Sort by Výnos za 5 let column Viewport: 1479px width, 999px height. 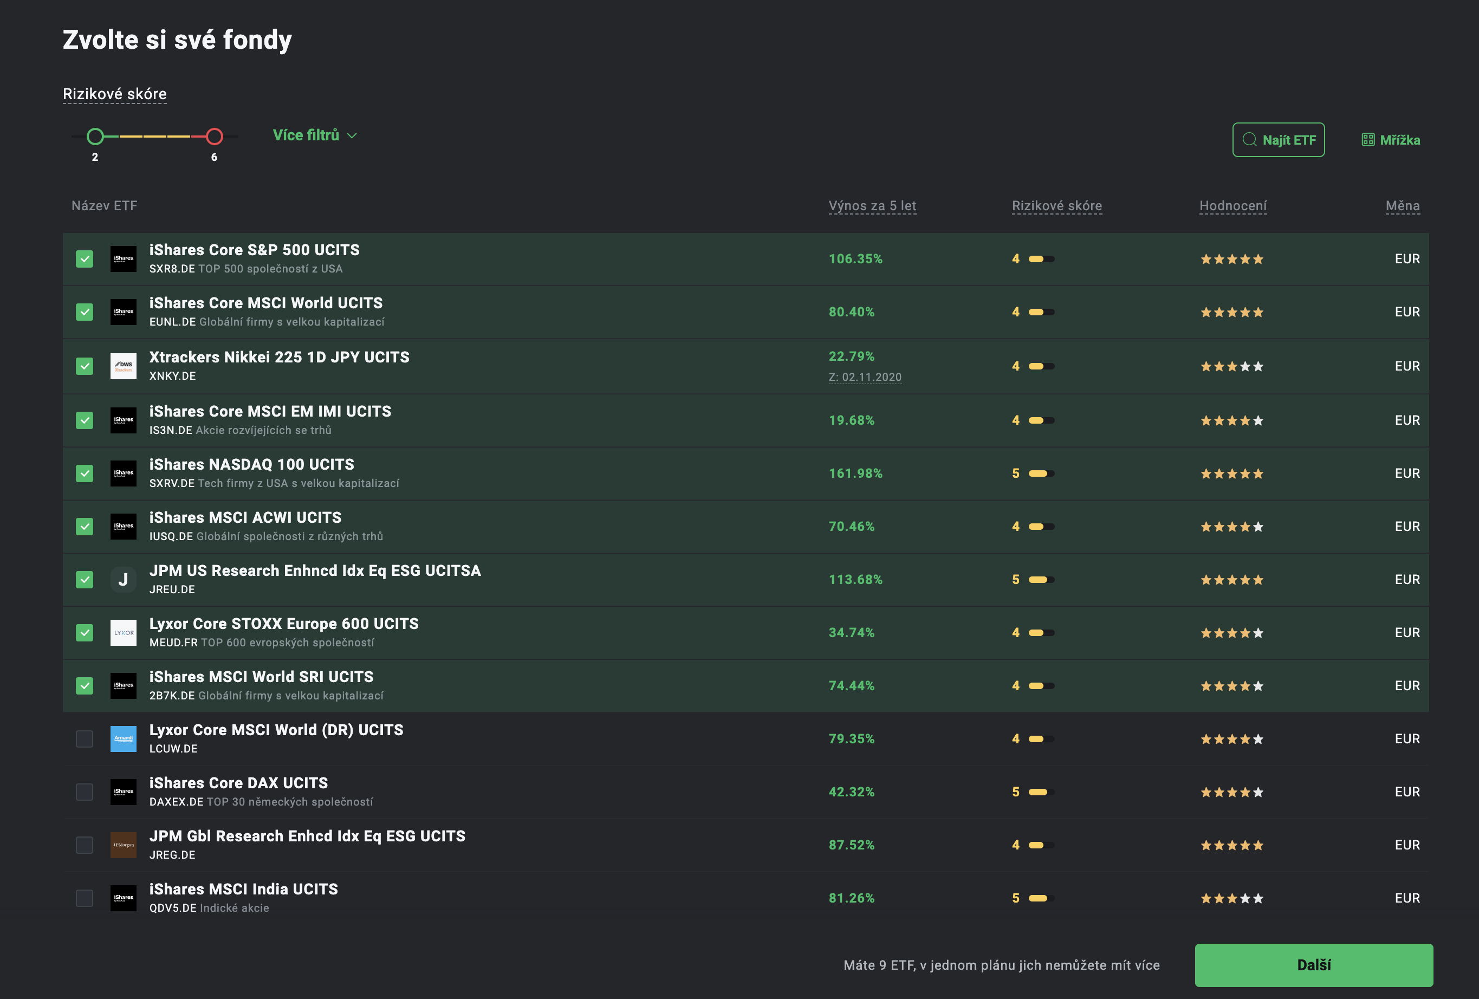click(x=872, y=205)
